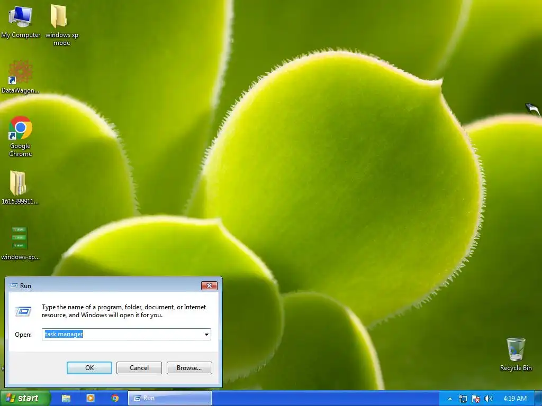
Task: Open Action Center flag tray icon
Action: tap(476, 399)
